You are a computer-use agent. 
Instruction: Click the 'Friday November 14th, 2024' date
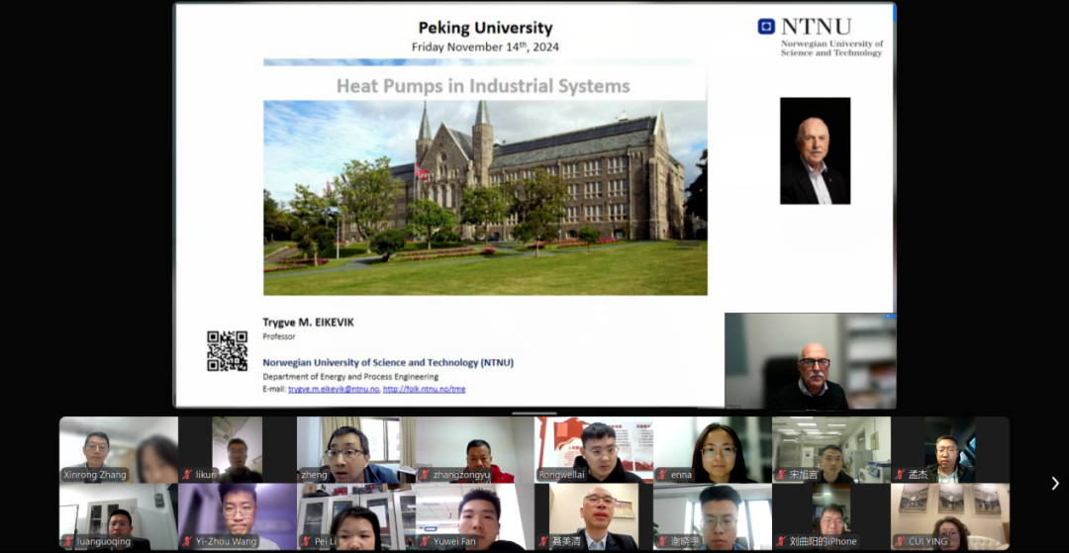(x=485, y=47)
